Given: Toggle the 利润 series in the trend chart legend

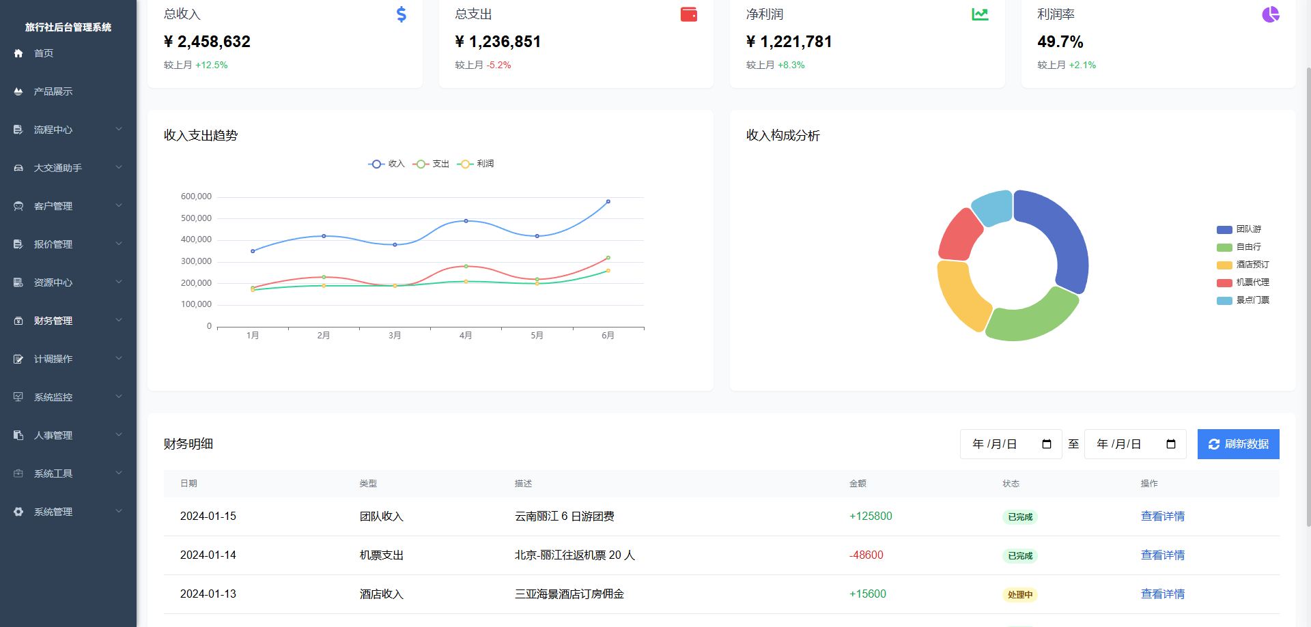Looking at the screenshot, I should [477, 164].
